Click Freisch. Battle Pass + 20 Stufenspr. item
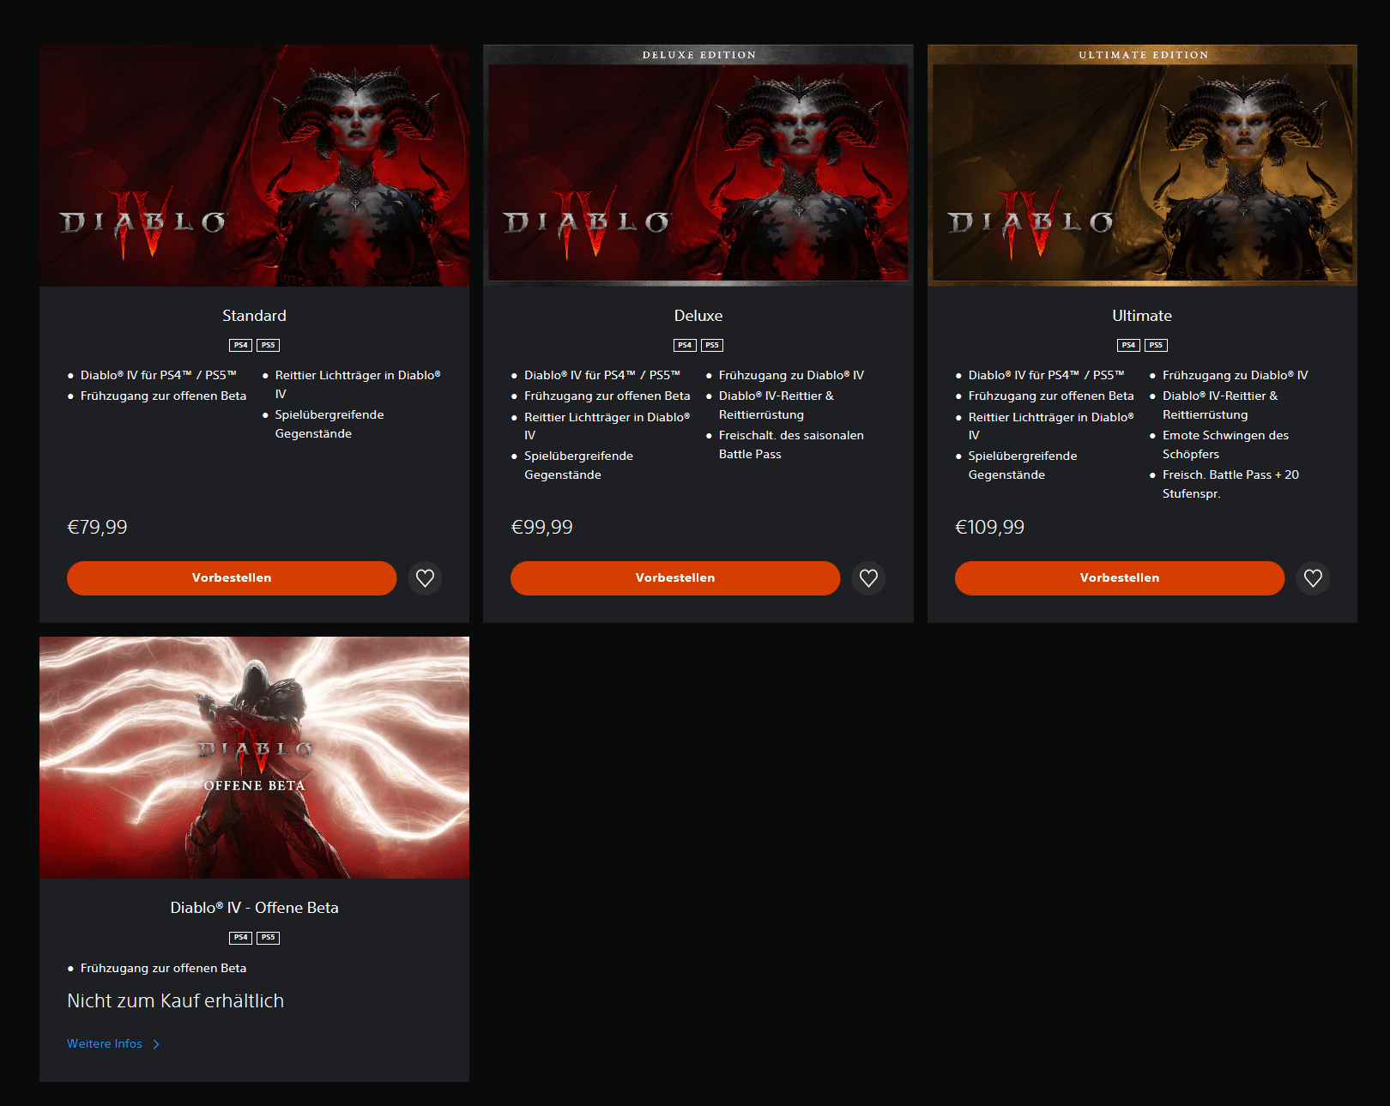This screenshot has height=1106, width=1390. click(1230, 484)
